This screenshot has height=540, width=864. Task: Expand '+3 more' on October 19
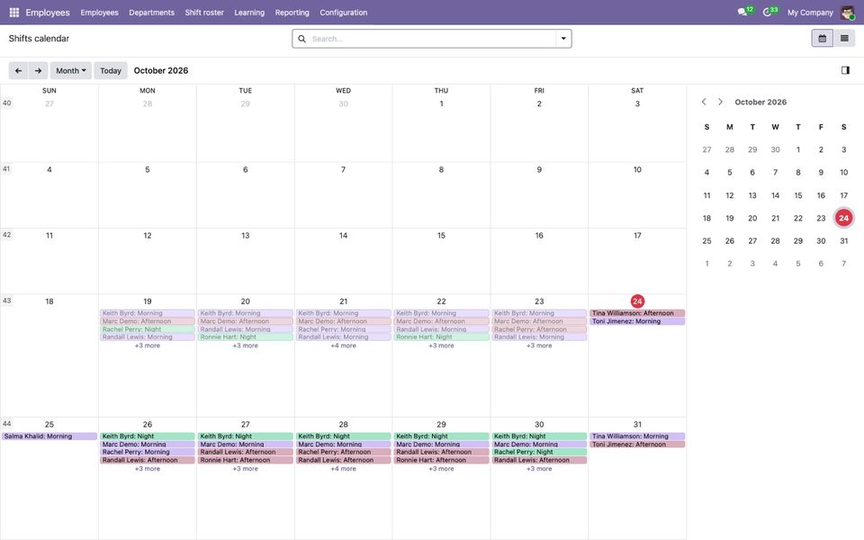[x=147, y=346]
